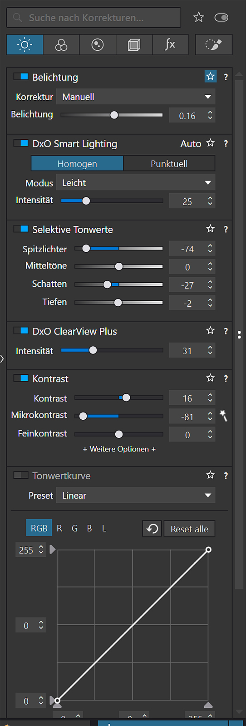Click the Reset alle button

[x=189, y=529]
